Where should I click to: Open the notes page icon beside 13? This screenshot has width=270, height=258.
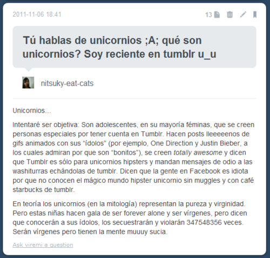(x=217, y=15)
